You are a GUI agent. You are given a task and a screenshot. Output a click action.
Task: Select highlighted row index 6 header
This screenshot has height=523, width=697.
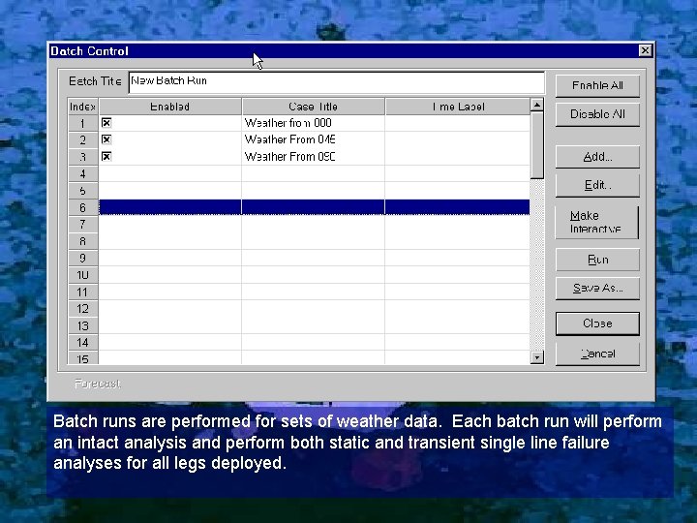pyautogui.click(x=82, y=207)
